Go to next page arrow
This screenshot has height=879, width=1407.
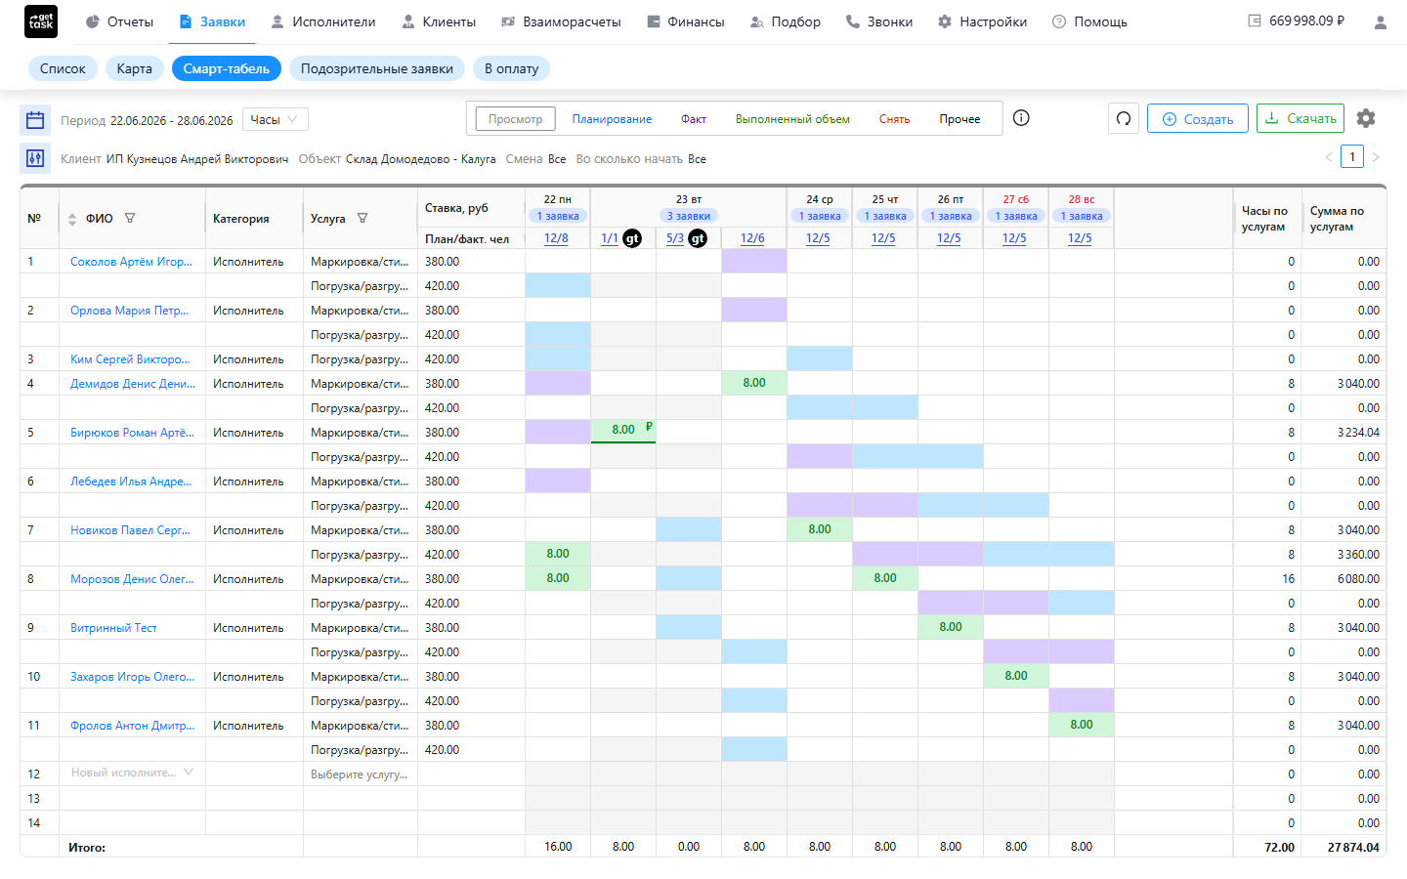pyautogui.click(x=1376, y=157)
